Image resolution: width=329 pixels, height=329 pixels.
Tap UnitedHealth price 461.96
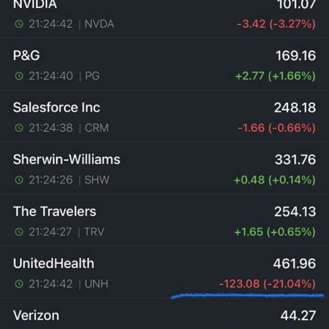click(294, 264)
